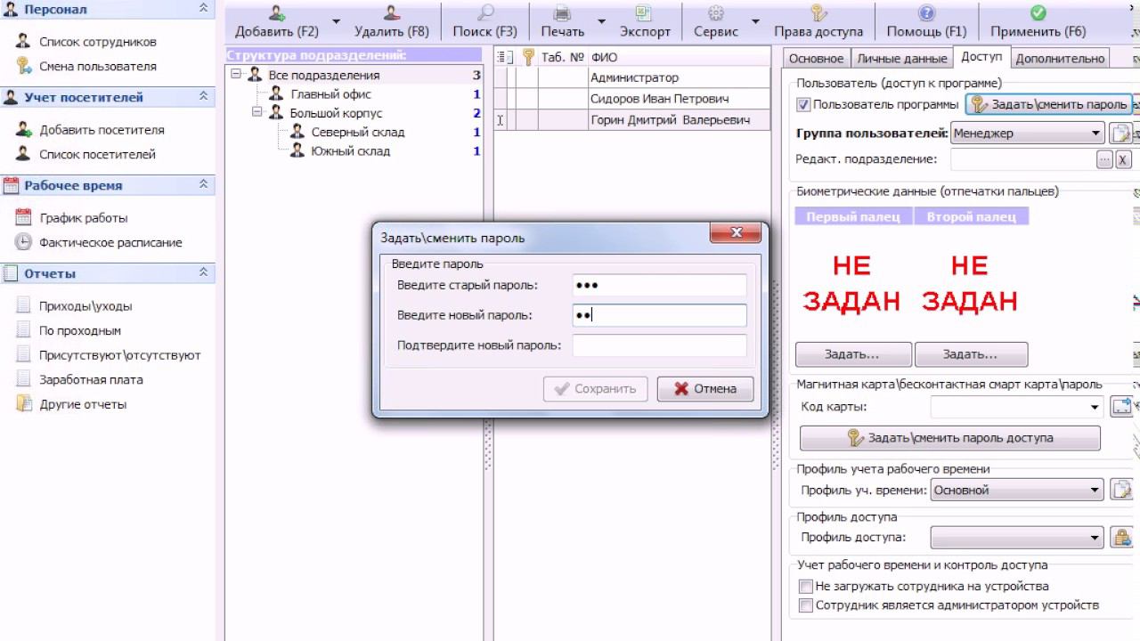Viewport: 1140px width, 641px height.
Task: Collapse the Персонал sidebar section
Action: 203,9
